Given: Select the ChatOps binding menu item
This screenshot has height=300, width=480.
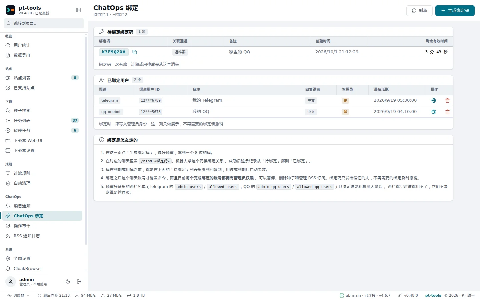Looking at the screenshot, I should [x=42, y=216].
